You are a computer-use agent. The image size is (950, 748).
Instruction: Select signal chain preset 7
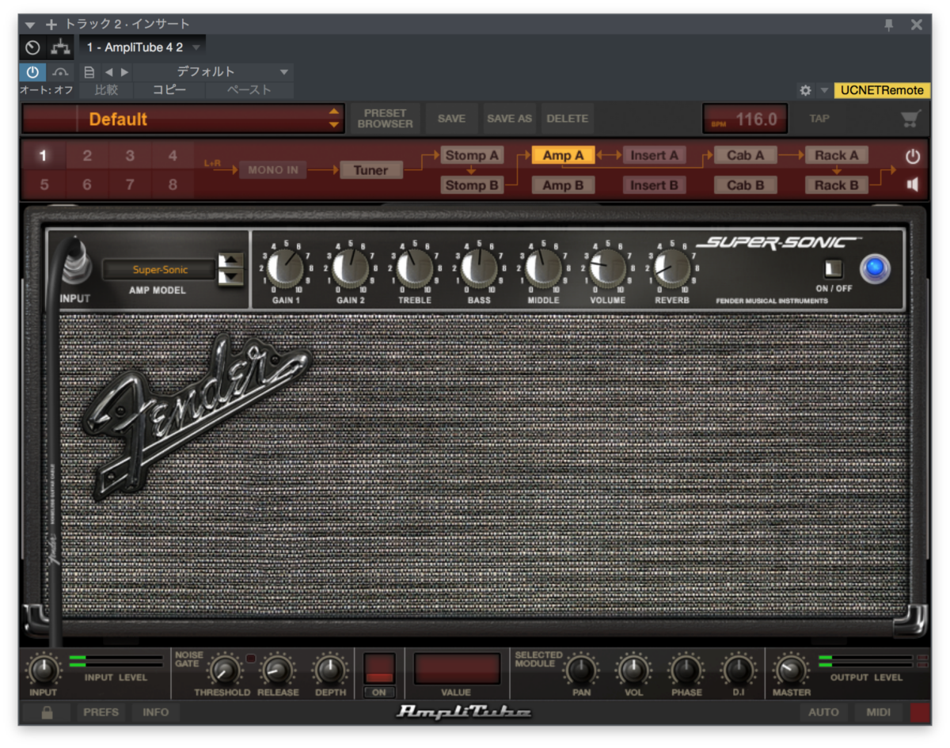pos(130,185)
